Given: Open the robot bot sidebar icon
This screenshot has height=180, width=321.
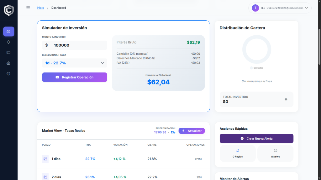Looking at the screenshot, I should [x=8, y=63].
